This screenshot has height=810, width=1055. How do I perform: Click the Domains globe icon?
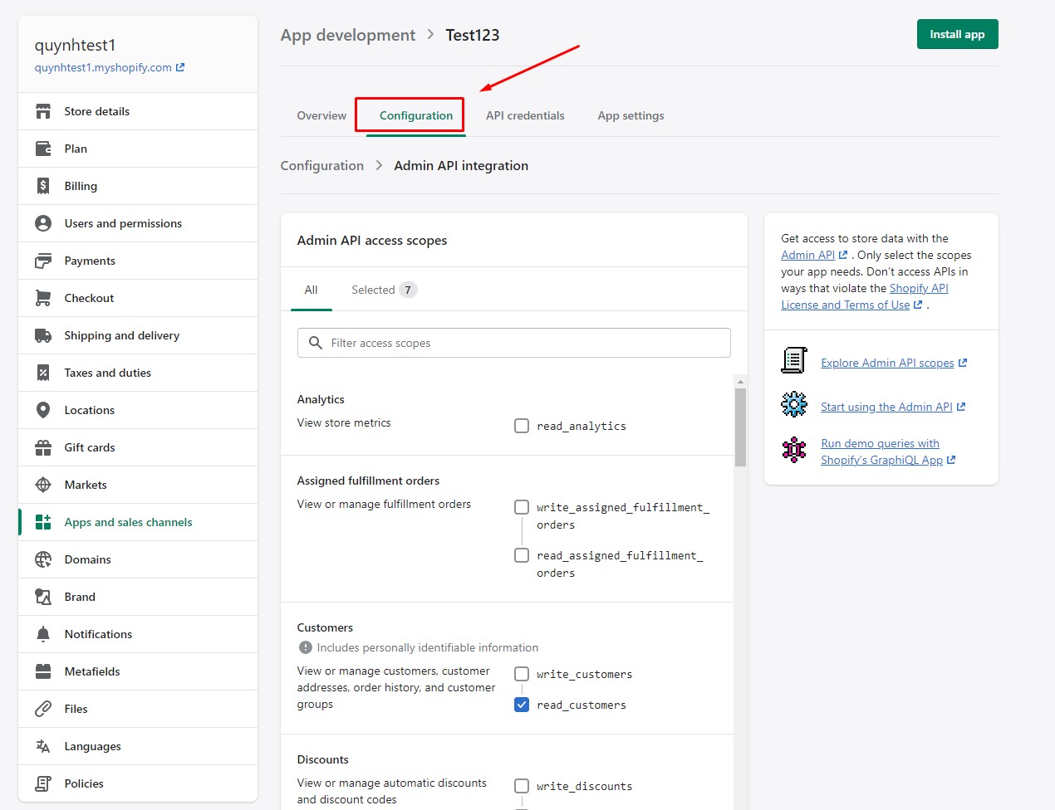(x=43, y=559)
